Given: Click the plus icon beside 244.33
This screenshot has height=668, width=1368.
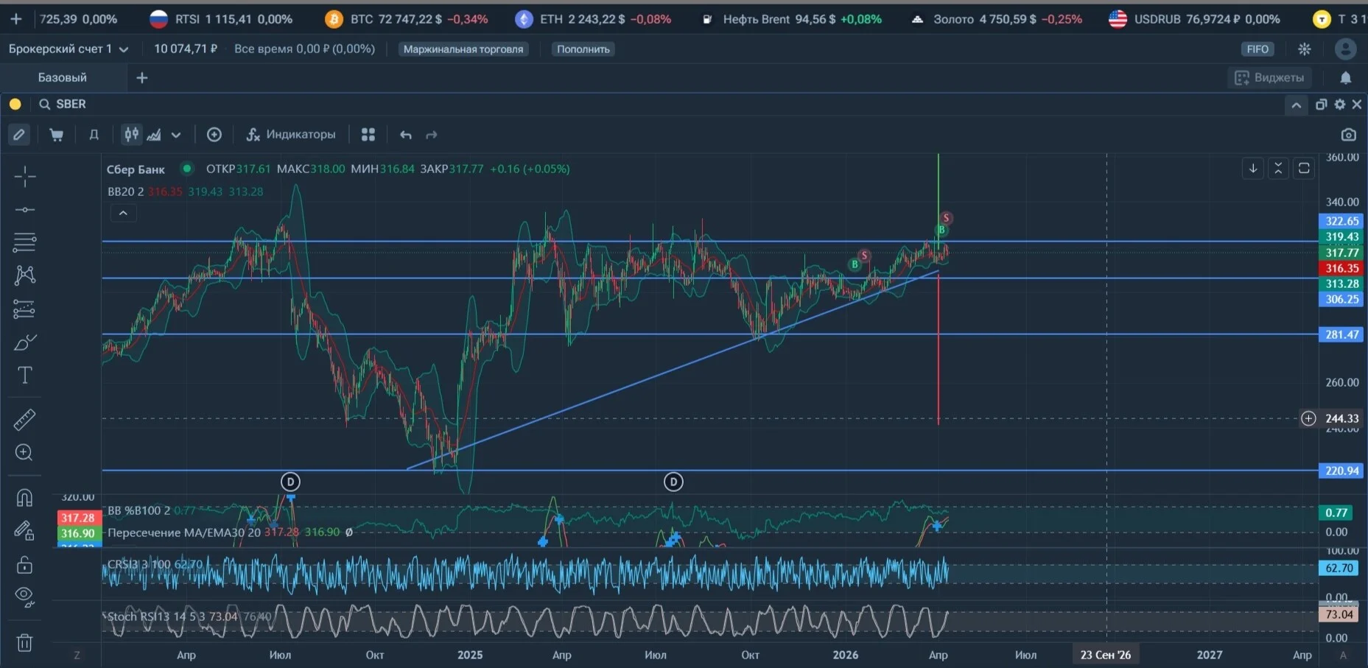Looking at the screenshot, I should click(1308, 418).
